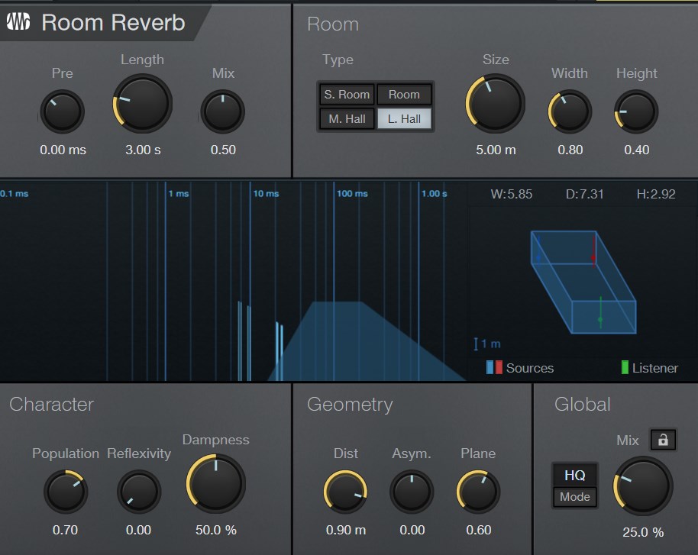Click the blue source marker in room view

click(x=538, y=250)
